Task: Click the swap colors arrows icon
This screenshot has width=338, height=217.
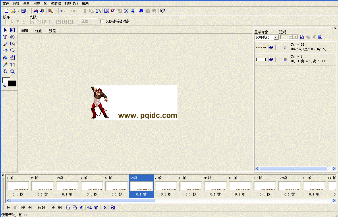Action: point(4,86)
